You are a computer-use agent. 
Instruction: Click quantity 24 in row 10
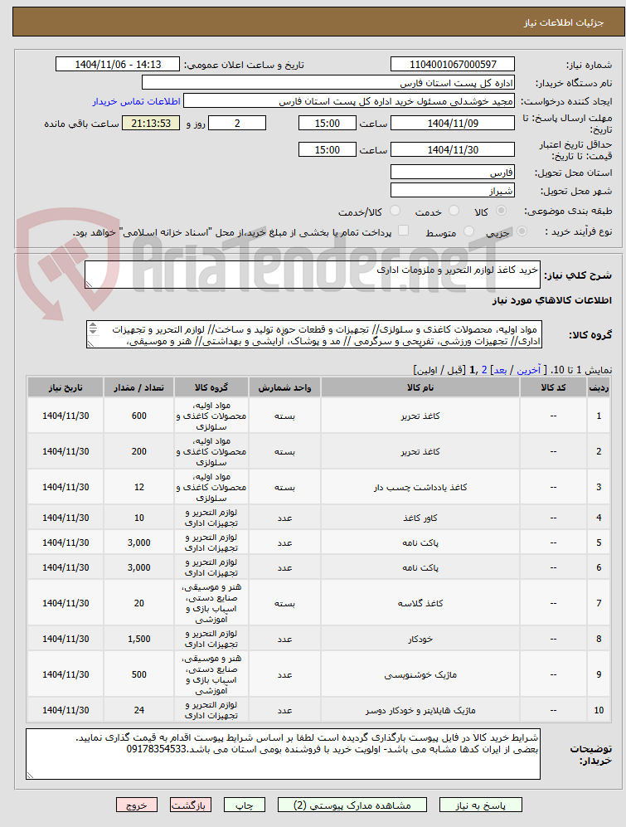click(x=139, y=710)
